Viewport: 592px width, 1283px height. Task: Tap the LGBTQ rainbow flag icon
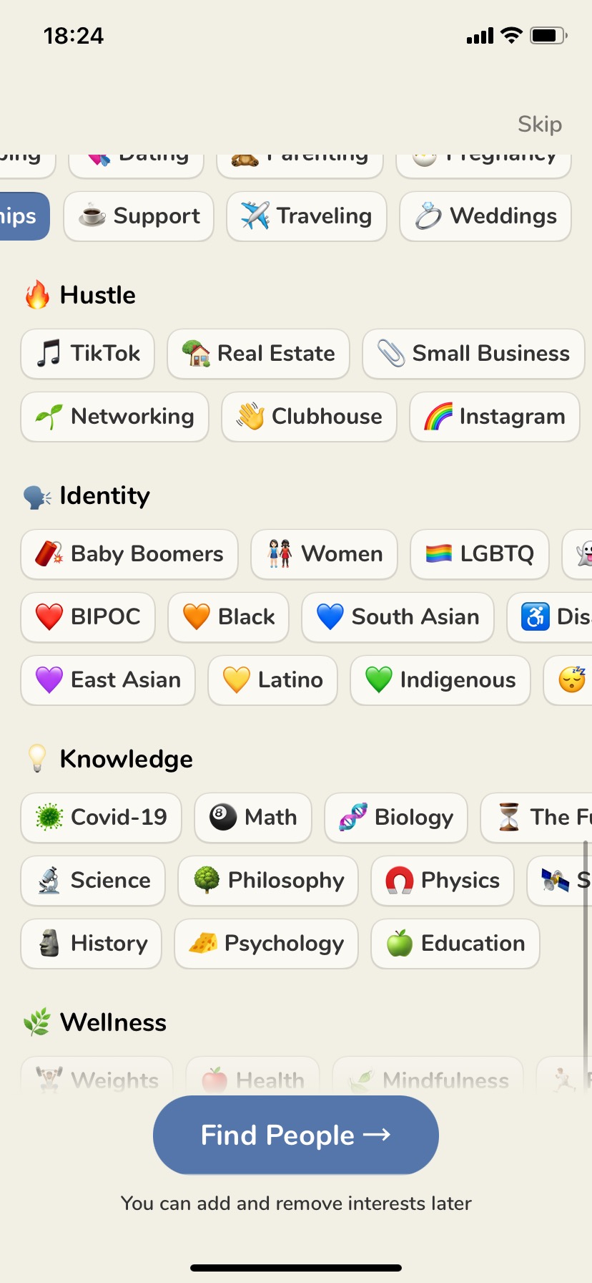click(x=438, y=553)
